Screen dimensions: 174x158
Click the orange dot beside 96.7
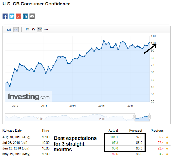point(167,137)
